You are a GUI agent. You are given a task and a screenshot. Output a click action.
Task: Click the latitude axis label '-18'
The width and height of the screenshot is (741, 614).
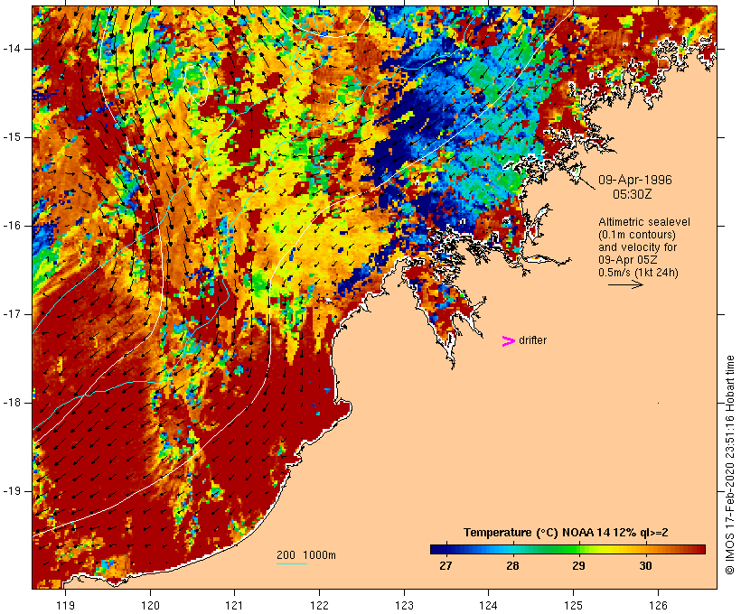12,403
